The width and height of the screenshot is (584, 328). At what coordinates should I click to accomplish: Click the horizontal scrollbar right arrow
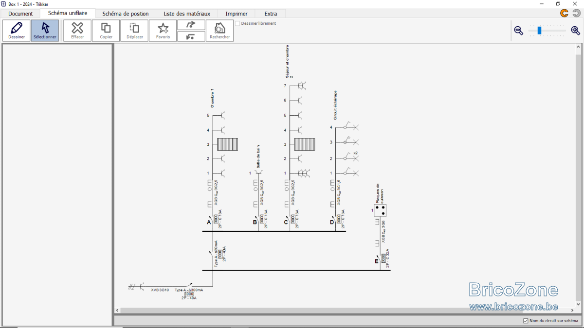pyautogui.click(x=572, y=310)
